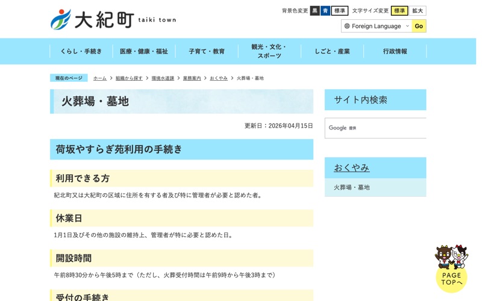Open the Foreign Language dropdown
This screenshot has height=301, width=482.
(377, 26)
